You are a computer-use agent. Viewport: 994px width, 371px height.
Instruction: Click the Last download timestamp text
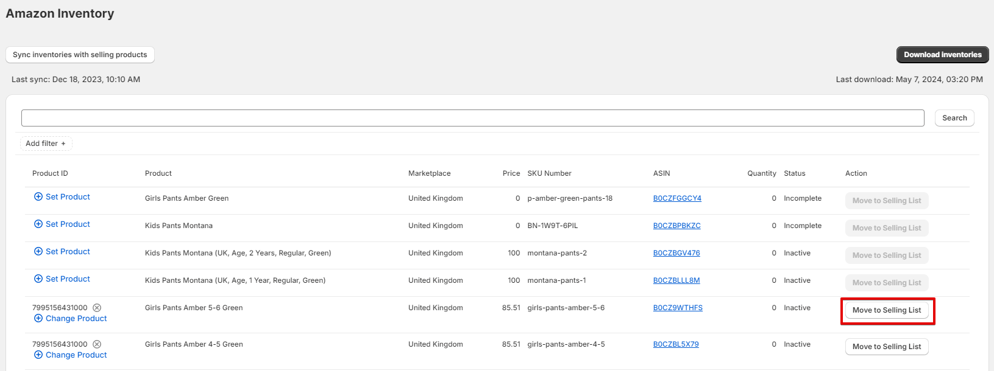909,79
